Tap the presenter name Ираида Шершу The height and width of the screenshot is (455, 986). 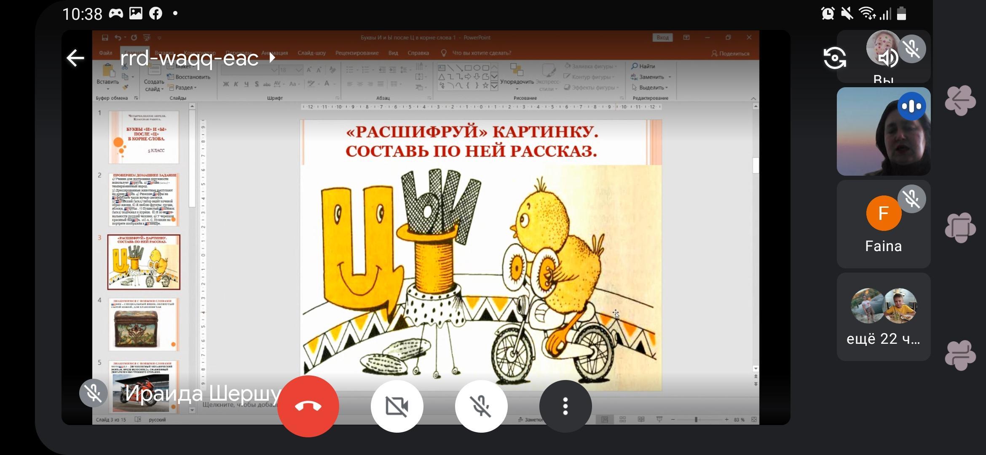pos(202,394)
